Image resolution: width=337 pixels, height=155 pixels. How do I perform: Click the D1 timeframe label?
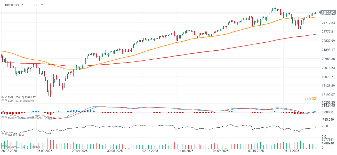click(35, 5)
